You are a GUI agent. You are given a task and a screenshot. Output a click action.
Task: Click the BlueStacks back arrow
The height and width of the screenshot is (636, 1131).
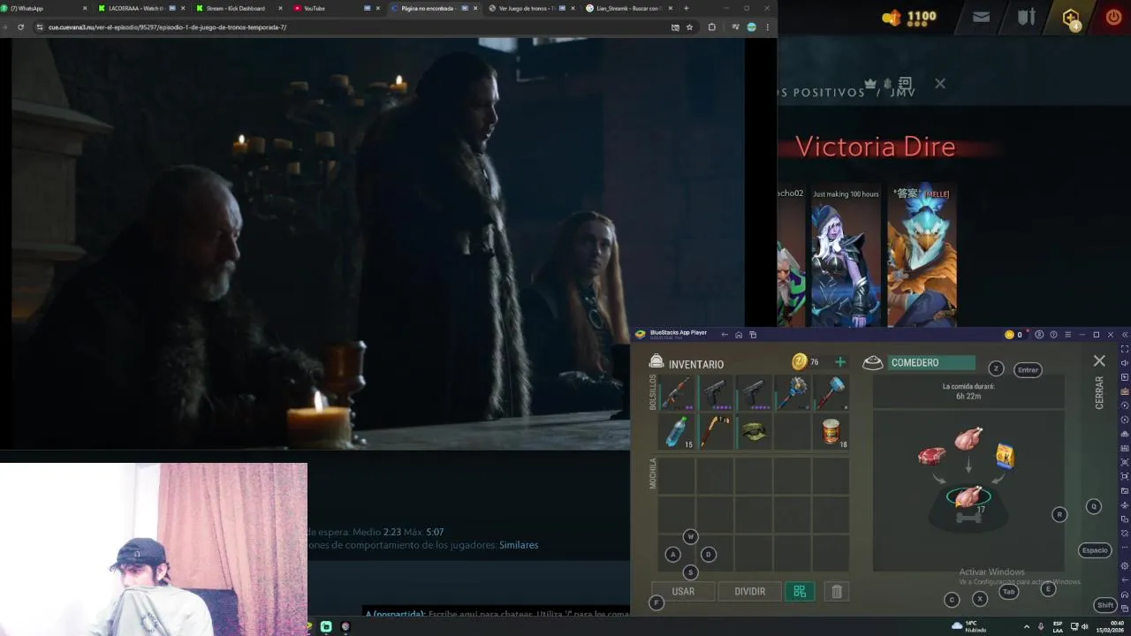pyautogui.click(x=725, y=335)
